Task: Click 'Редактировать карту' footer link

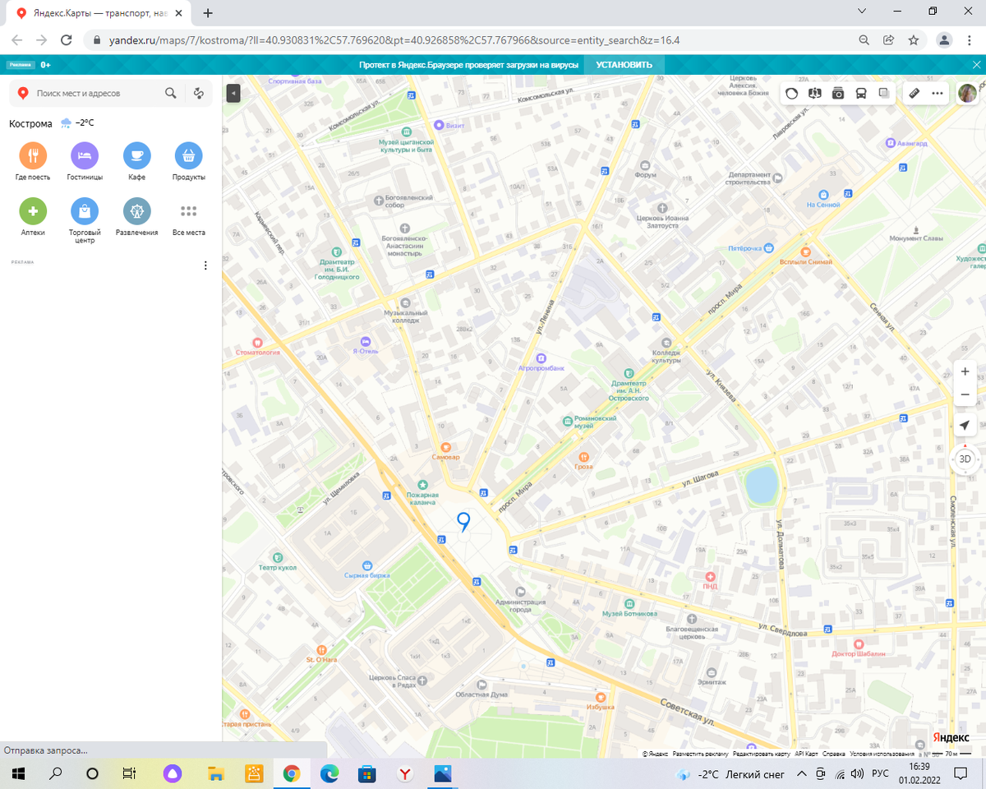Action: 762,754
